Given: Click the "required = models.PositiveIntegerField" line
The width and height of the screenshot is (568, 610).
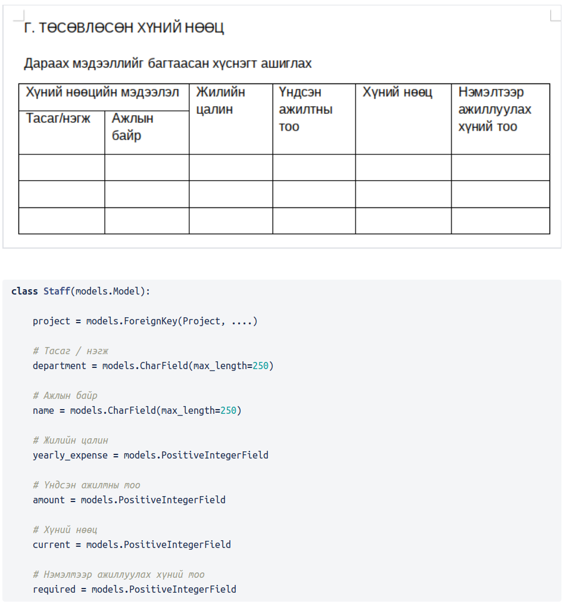Looking at the screenshot, I should (134, 589).
